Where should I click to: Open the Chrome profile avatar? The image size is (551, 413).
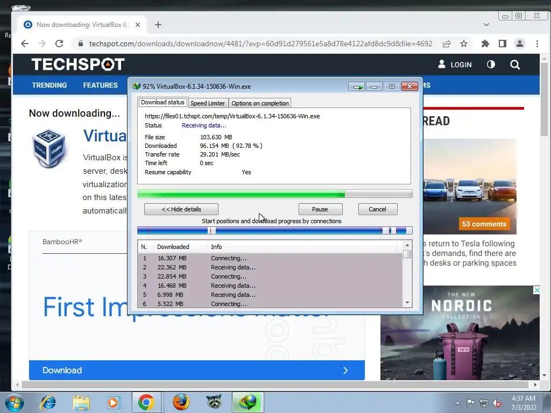520,44
